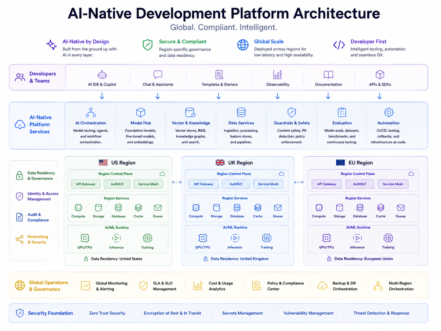Select the Guardrails & Safety shield icon
Image resolution: width=441 pixels, height=331 pixels.
(x=292, y=112)
